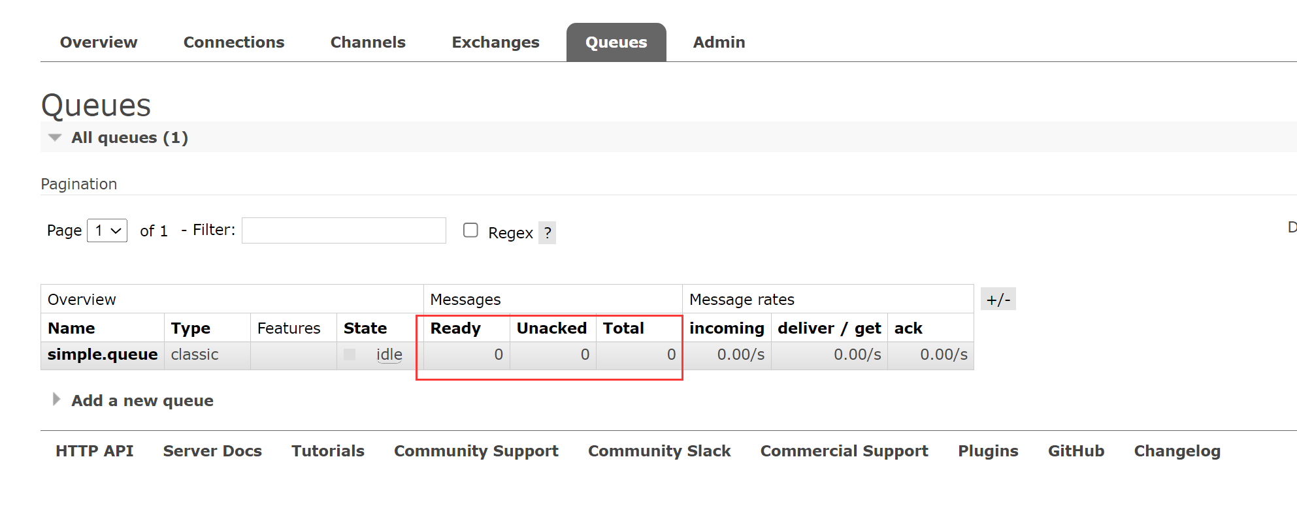Switch to the Connections tab
The height and width of the screenshot is (521, 1297).
point(234,42)
